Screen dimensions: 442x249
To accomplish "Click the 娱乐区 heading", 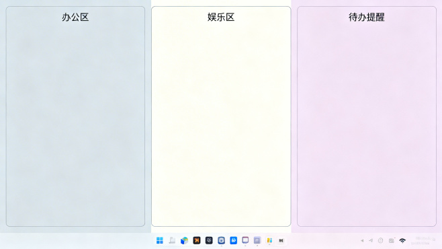I will (221, 17).
